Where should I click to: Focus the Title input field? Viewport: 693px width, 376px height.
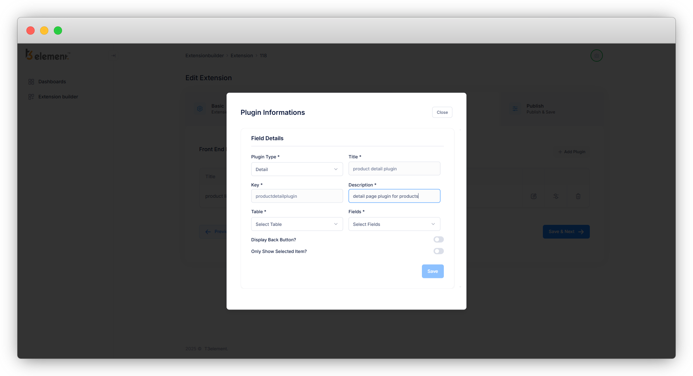(394, 169)
